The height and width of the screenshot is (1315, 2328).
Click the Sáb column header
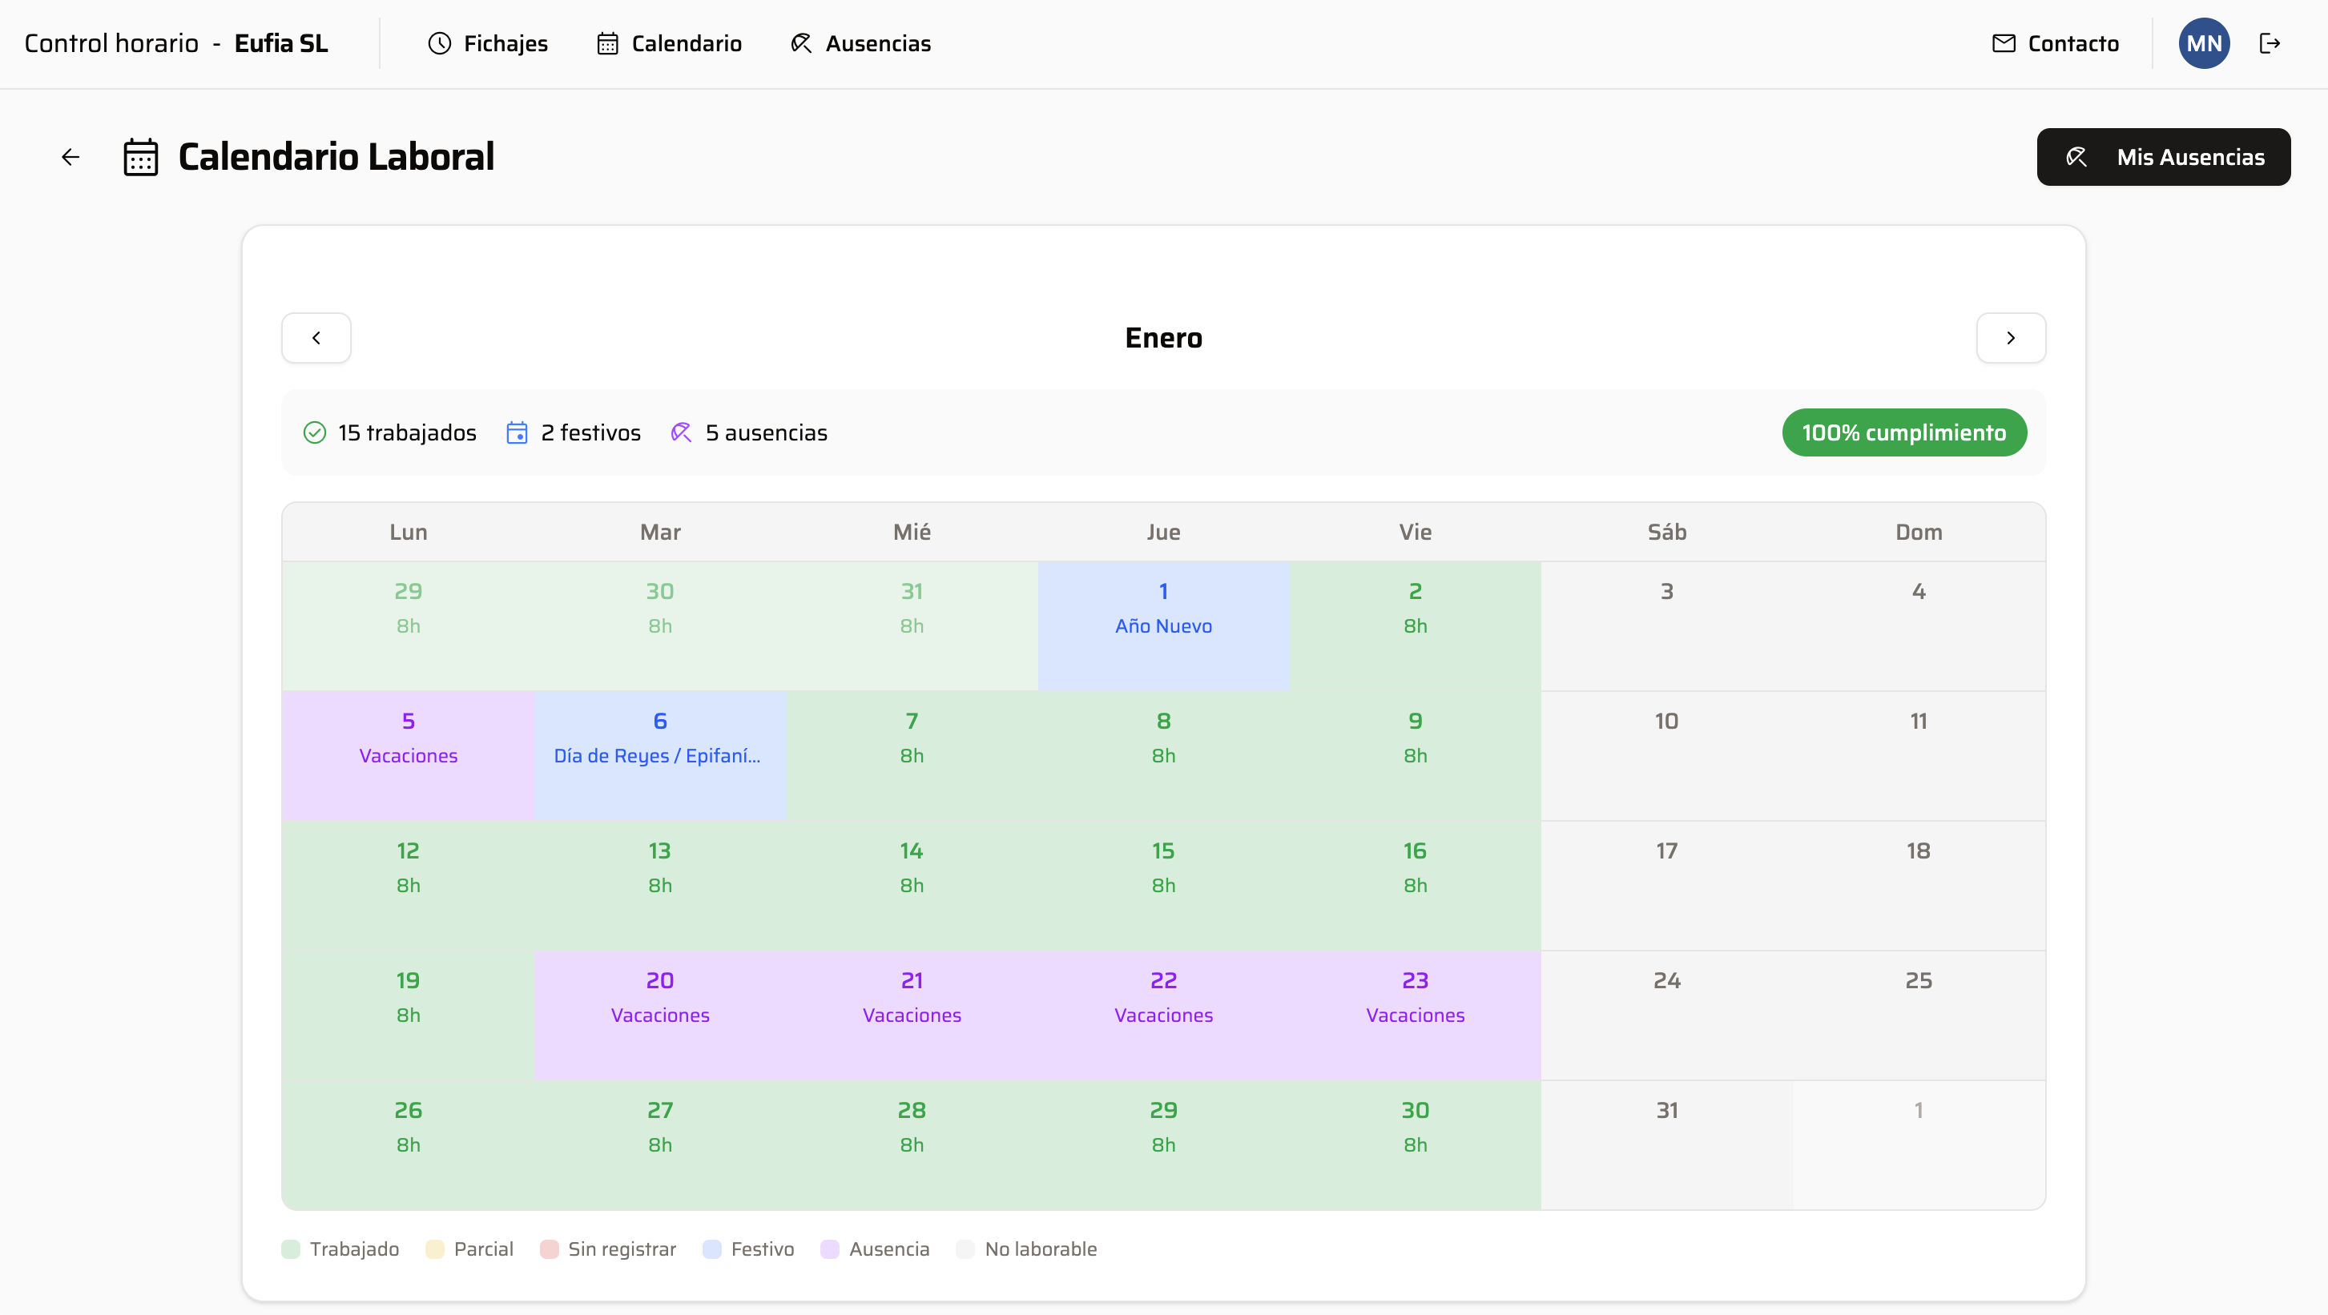tap(1667, 532)
